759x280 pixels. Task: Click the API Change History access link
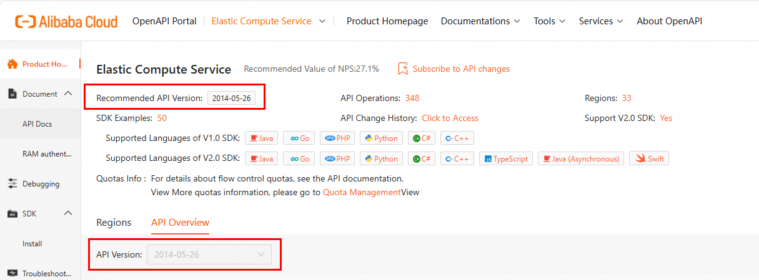coord(450,118)
